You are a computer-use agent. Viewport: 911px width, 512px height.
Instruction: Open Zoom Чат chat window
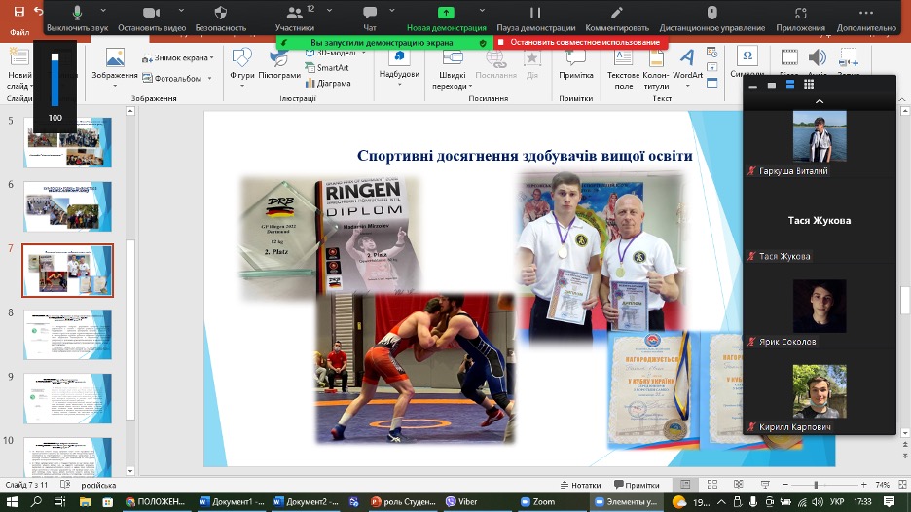[x=370, y=18]
